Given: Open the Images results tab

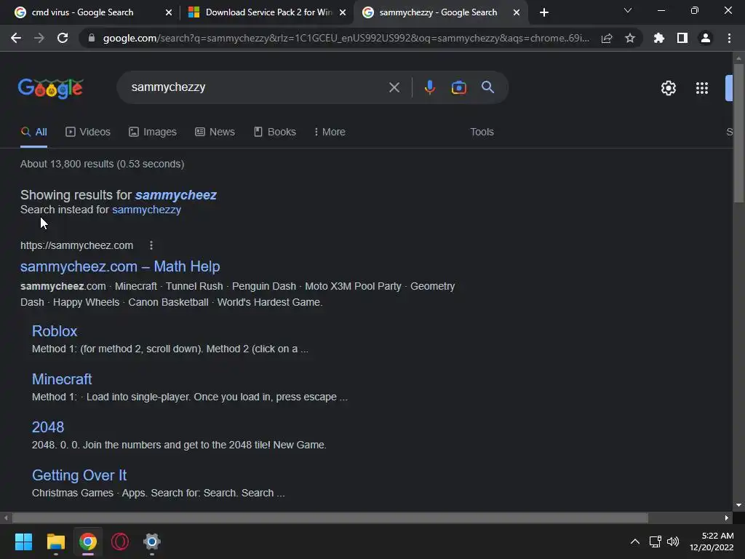Looking at the screenshot, I should coord(153,132).
